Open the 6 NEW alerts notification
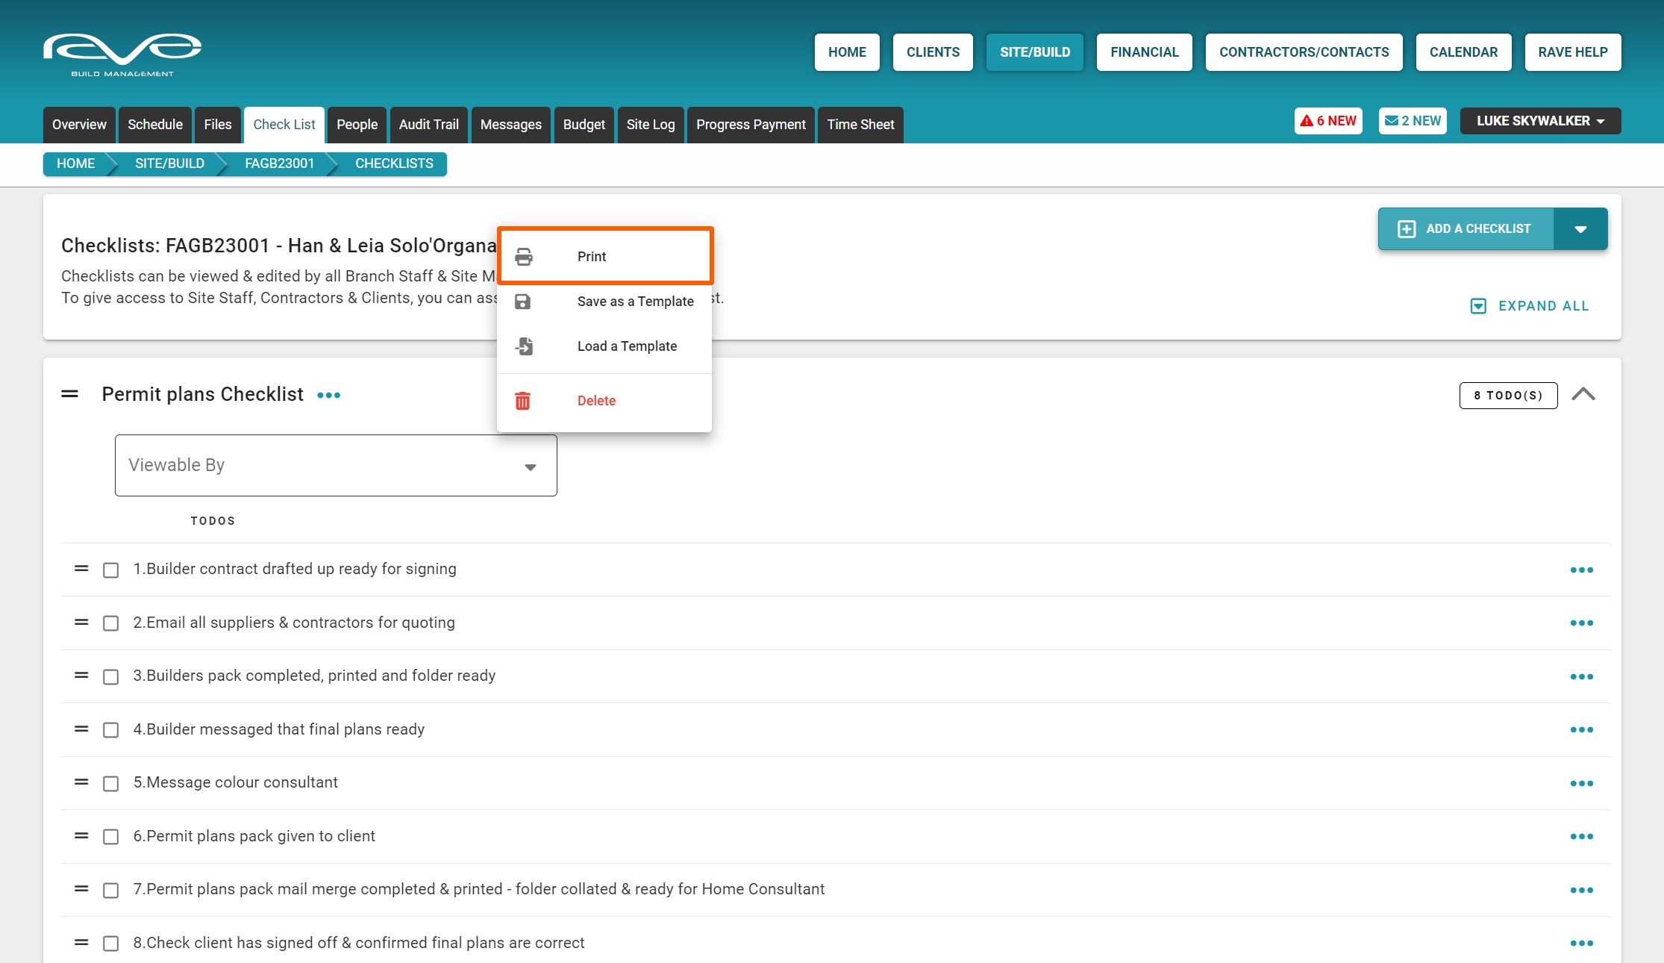This screenshot has height=963, width=1664. (x=1328, y=121)
